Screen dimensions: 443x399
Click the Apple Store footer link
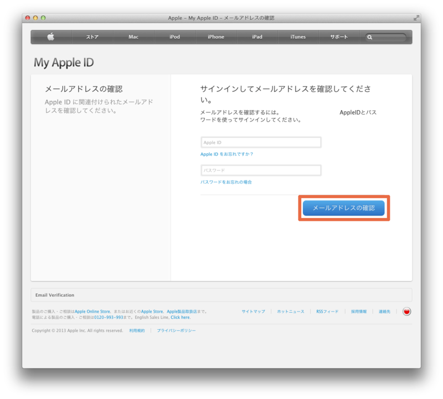point(152,312)
